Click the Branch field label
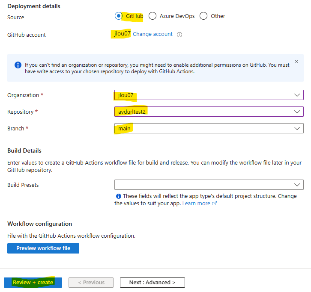The width and height of the screenshot is (311, 292). click(16, 129)
